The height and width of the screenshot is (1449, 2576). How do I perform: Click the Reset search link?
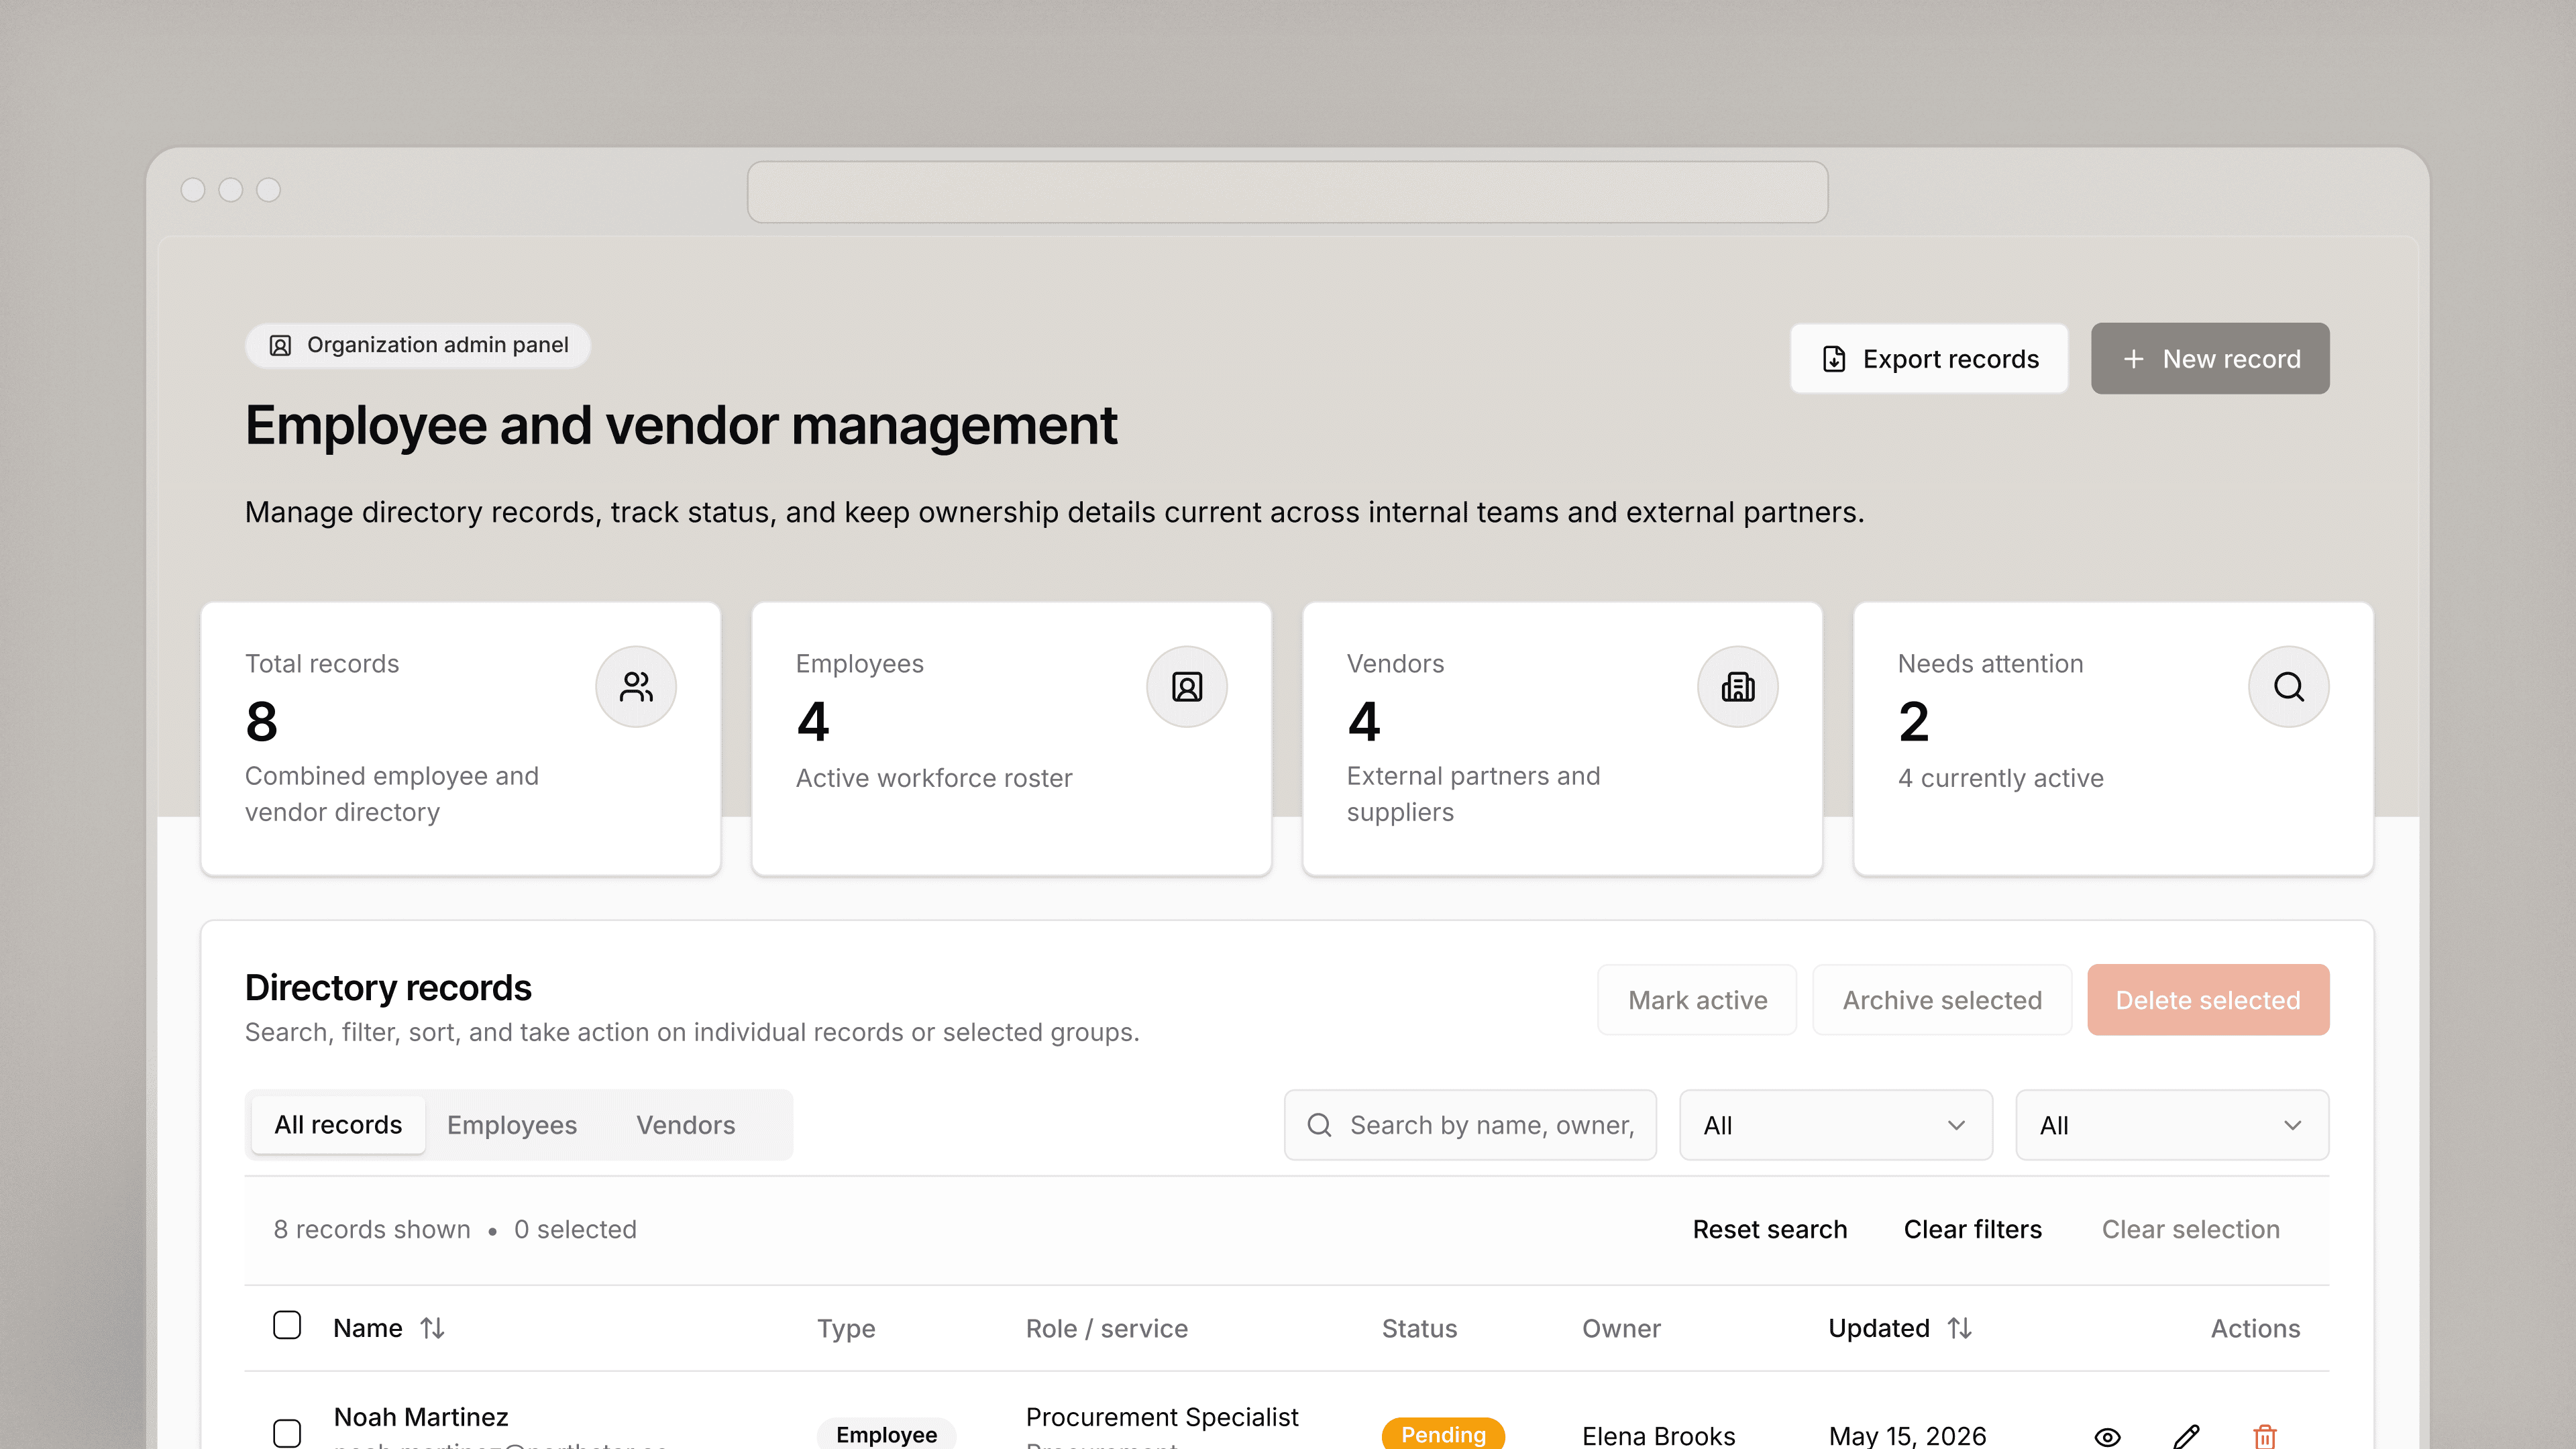click(x=1770, y=1229)
